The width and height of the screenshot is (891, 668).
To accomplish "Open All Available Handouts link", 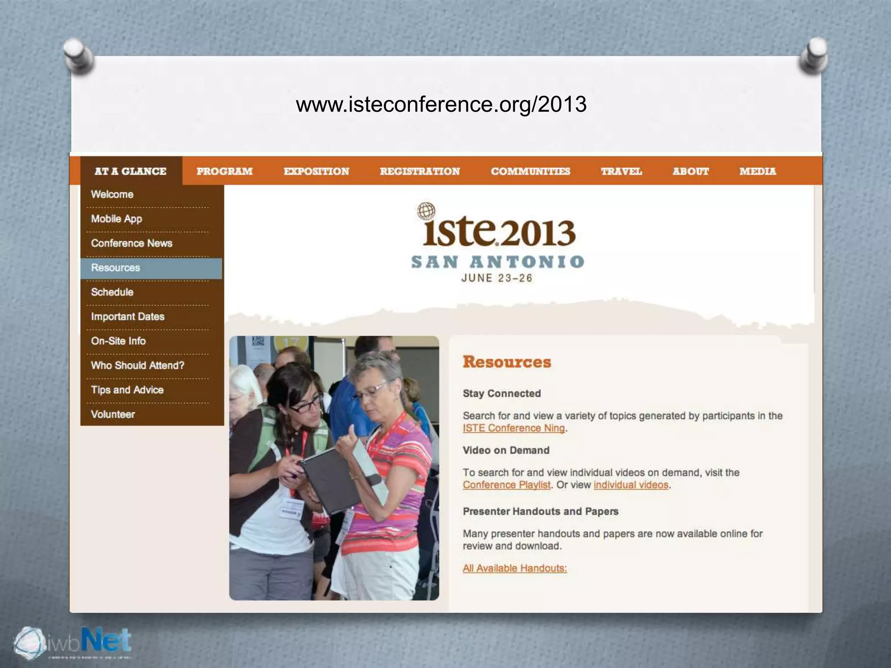I will pyautogui.click(x=515, y=568).
